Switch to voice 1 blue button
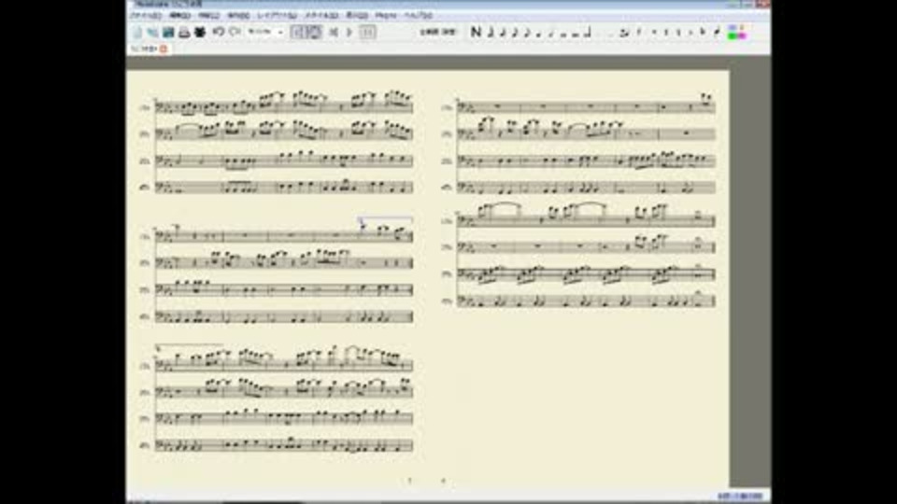This screenshot has width=897, height=504. [733, 27]
